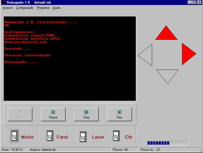The height and width of the screenshot is (153, 203).
Task: Click inside the black console log area
Action: point(70,77)
